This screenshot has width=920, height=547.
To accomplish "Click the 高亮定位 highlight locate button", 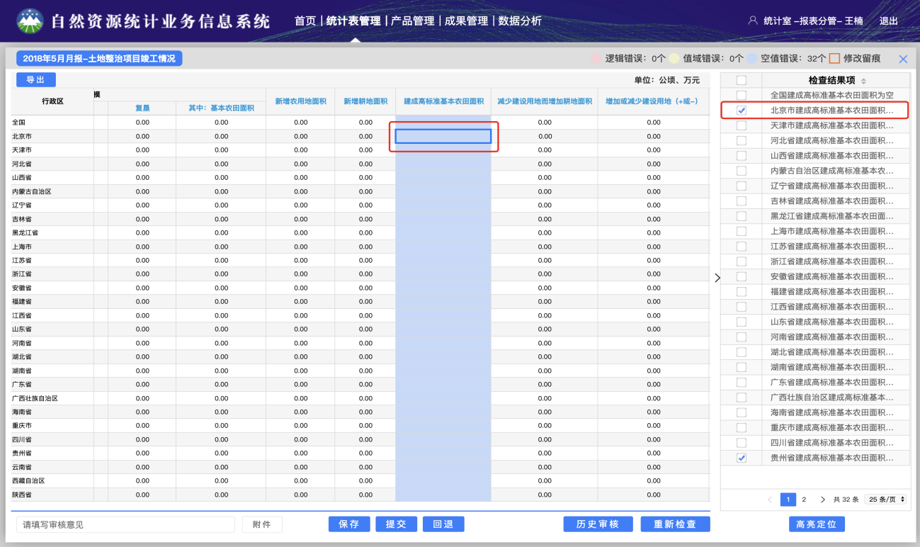I will 817,524.
